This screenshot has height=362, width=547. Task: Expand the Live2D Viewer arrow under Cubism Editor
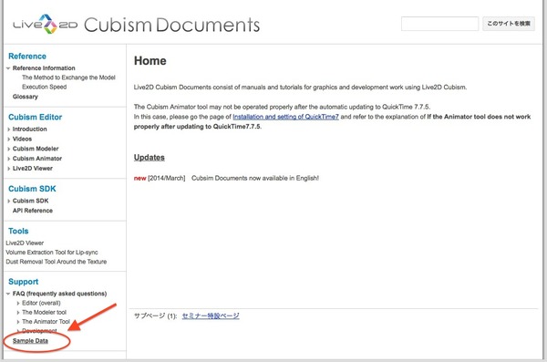pyautogui.click(x=8, y=169)
